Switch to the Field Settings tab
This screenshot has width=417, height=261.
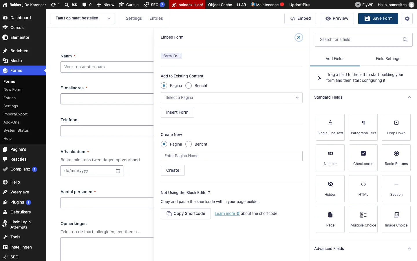pyautogui.click(x=388, y=59)
